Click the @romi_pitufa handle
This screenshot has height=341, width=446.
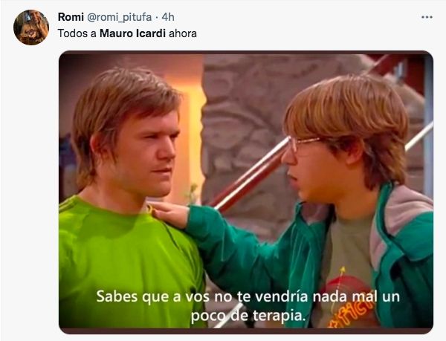(119, 17)
